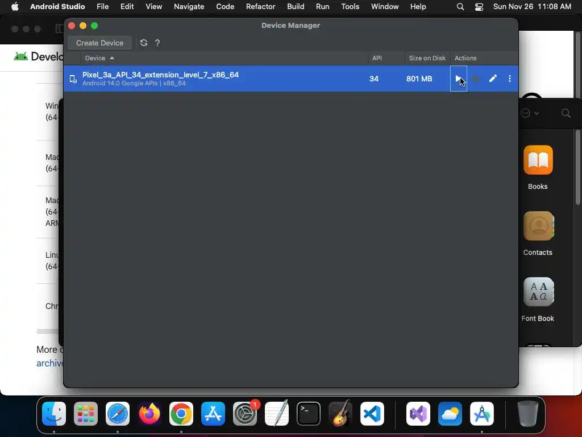Viewport: 582px width, 437px height.
Task: Open Spotlight search in menu bar
Action: coord(460,7)
